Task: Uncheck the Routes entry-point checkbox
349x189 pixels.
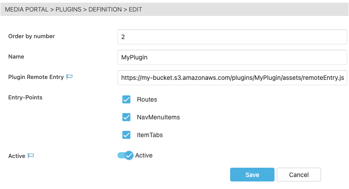Action: pyautogui.click(x=126, y=99)
